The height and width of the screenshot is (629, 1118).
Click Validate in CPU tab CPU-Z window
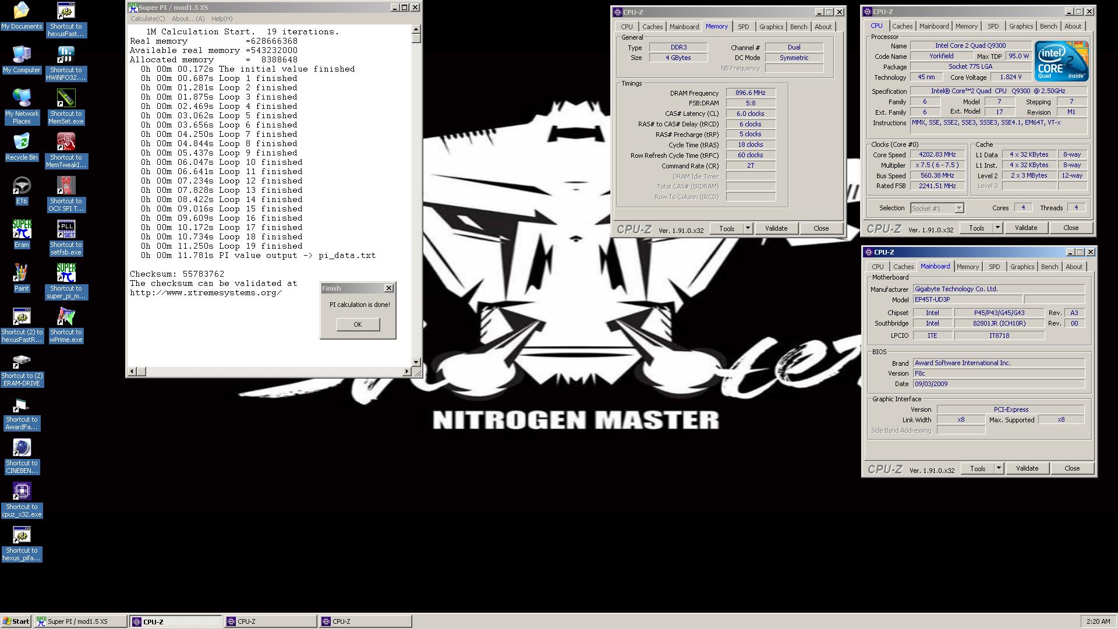pos(1025,228)
